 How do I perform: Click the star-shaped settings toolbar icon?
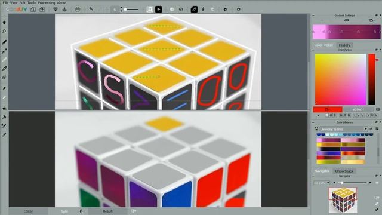click(225, 10)
